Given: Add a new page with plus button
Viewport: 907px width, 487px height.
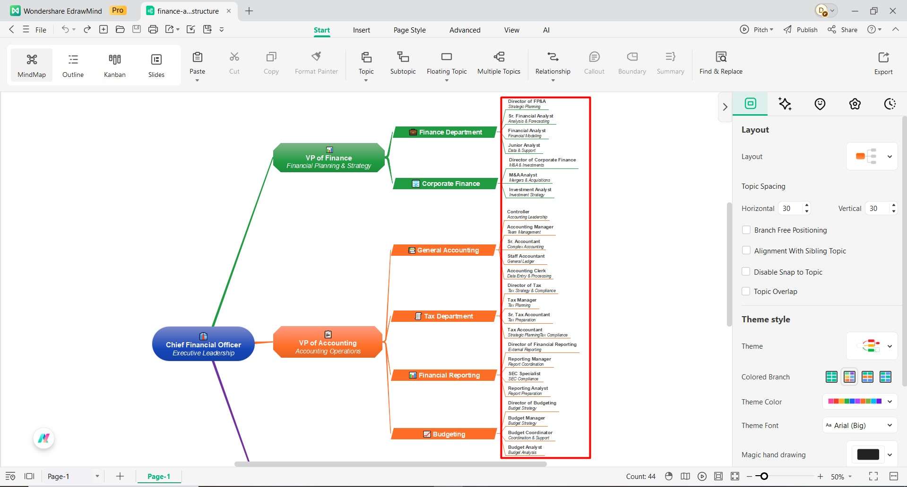Looking at the screenshot, I should coord(120,476).
